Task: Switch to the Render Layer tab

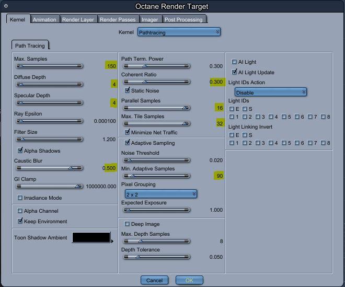Action: point(78,19)
